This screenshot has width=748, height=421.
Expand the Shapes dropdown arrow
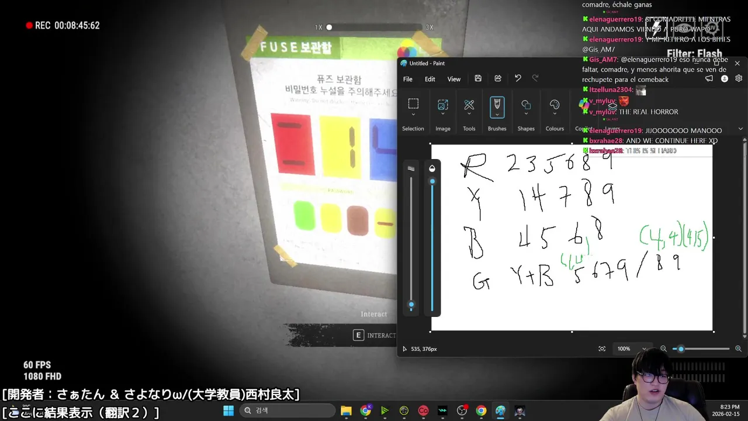[526, 115]
